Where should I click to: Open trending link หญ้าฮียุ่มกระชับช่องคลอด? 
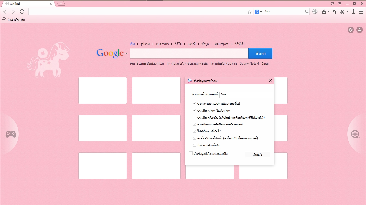(x=147, y=64)
